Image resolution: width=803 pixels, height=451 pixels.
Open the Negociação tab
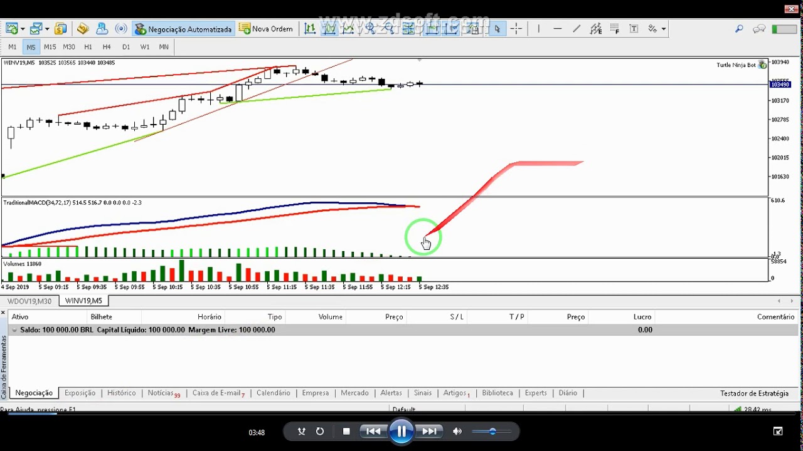(34, 393)
